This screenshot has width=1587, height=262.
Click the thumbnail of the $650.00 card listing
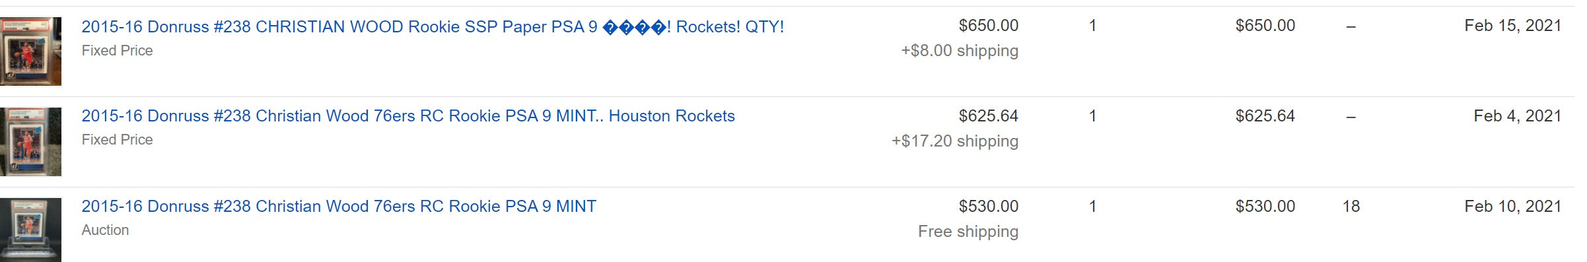30,51
